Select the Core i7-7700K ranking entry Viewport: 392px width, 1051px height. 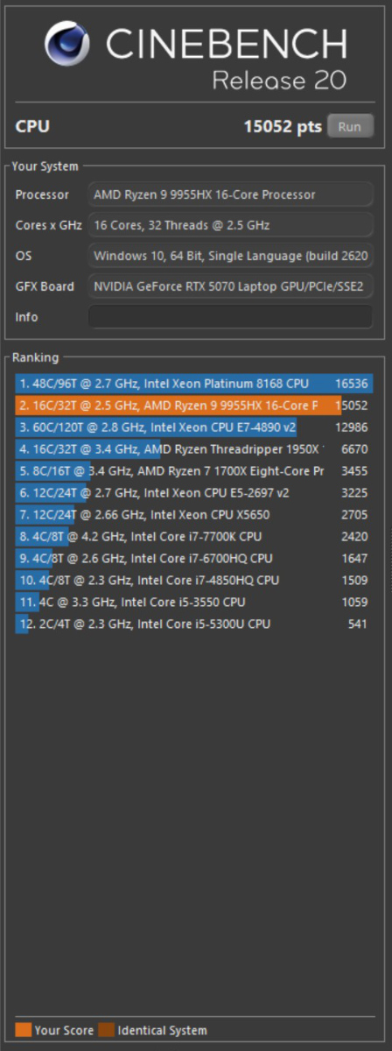coord(194,537)
